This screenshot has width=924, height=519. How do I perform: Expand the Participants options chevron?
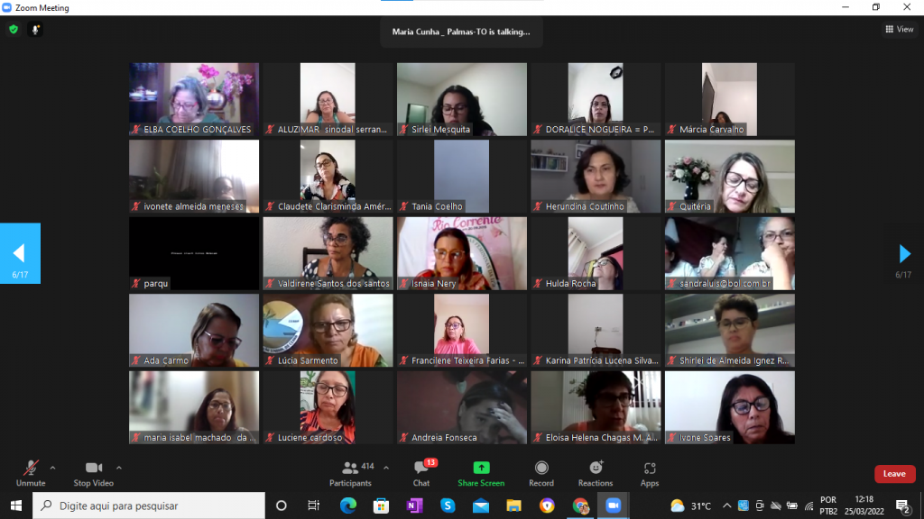pos(386,468)
